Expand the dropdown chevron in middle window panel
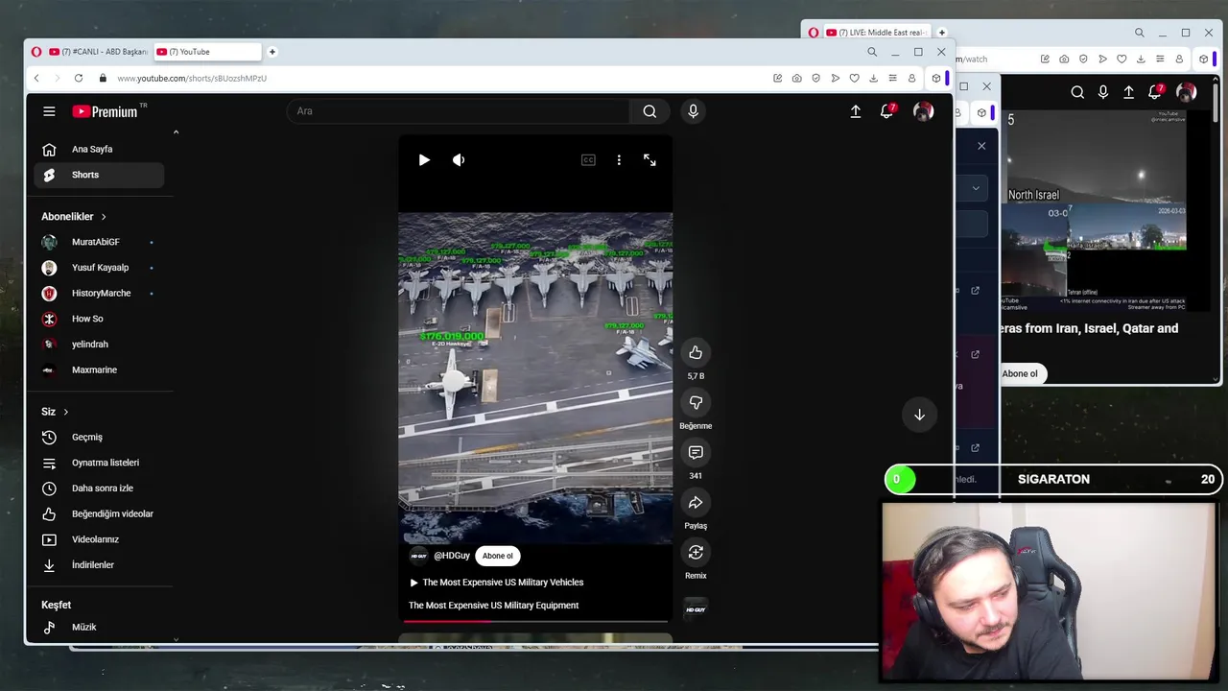The image size is (1228, 691). pos(976,188)
